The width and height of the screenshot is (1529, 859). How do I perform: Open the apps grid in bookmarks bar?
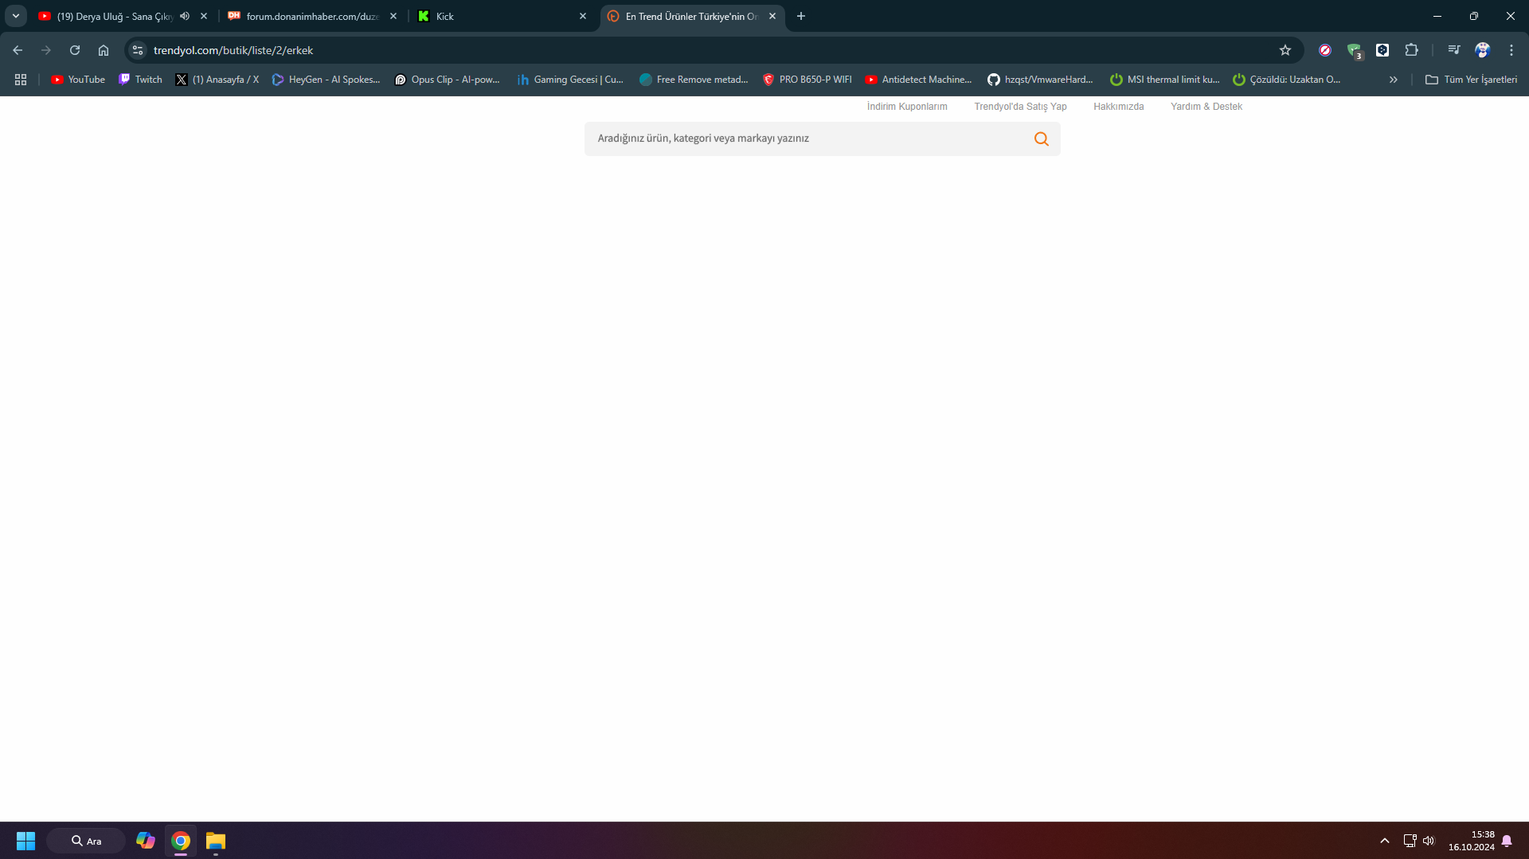pos(21,80)
